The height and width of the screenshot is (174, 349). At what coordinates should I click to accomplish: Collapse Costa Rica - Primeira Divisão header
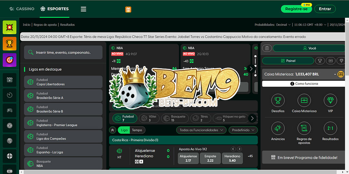(x=183, y=140)
